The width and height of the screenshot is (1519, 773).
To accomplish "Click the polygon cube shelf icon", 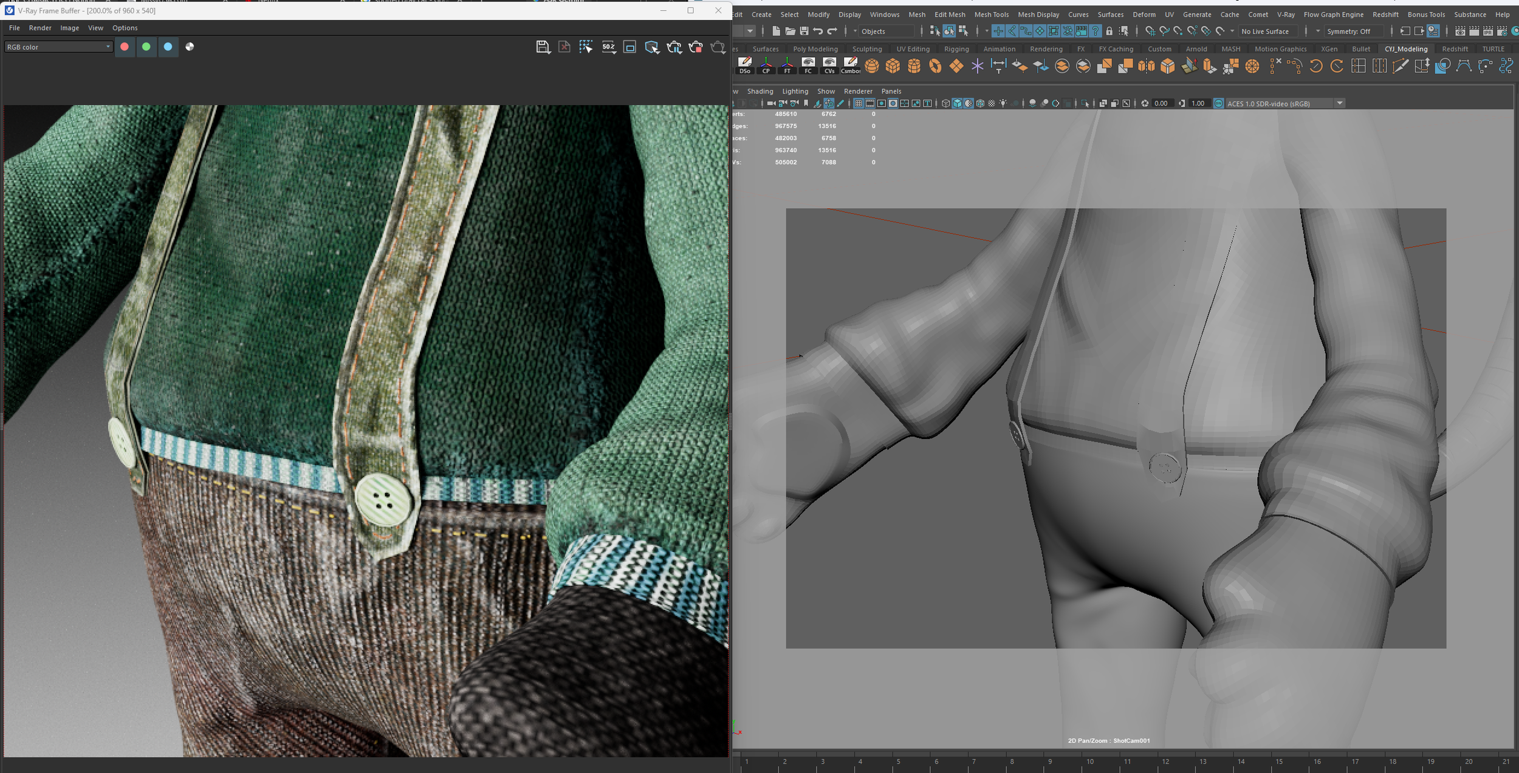I will point(893,66).
